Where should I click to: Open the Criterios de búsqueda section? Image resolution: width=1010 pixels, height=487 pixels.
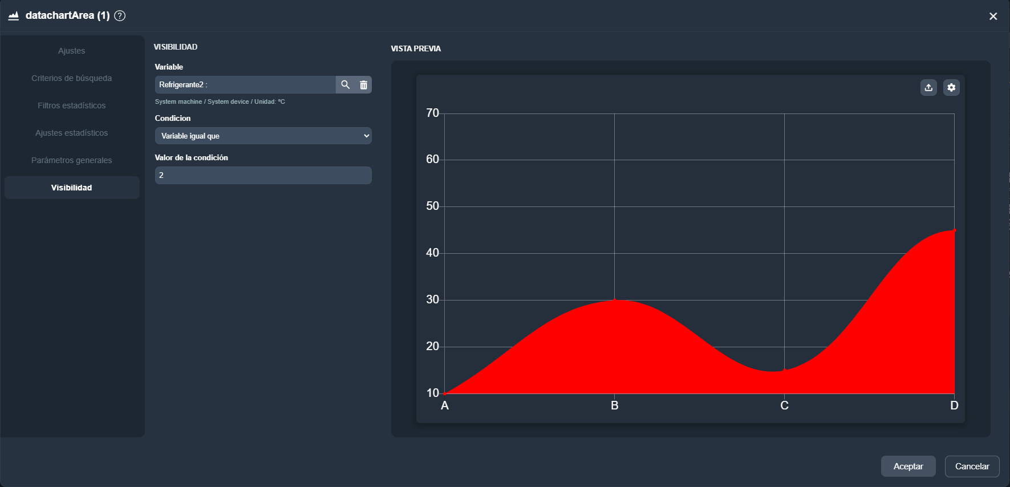71,78
